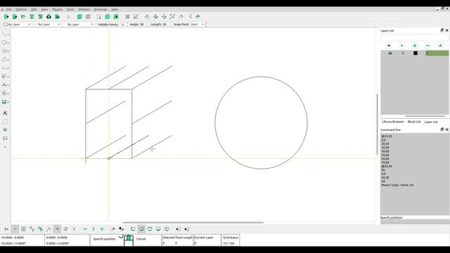Open the Plugins menu
Viewport: 450px width, 253px height.
(57, 9)
